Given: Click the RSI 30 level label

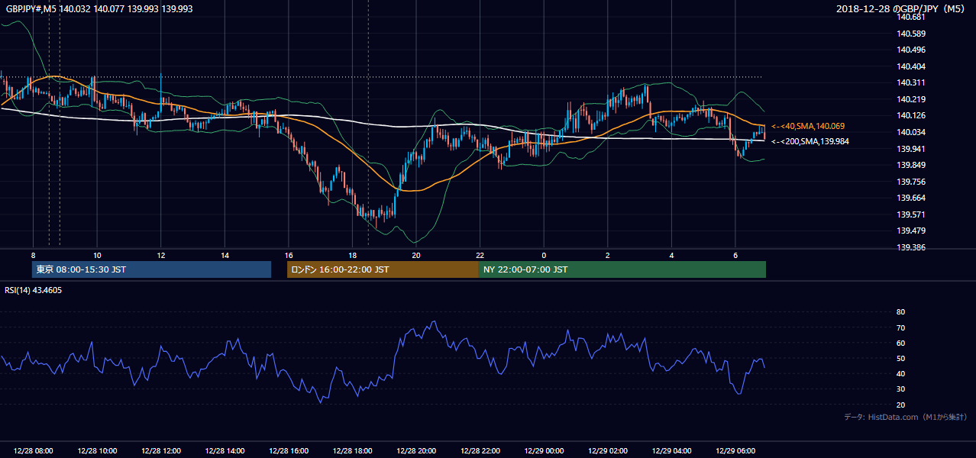Looking at the screenshot, I should pos(900,389).
